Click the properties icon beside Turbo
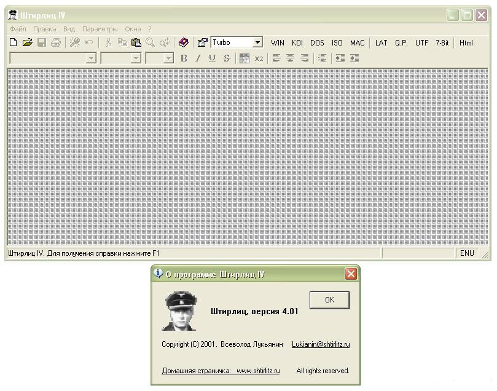 coord(202,42)
